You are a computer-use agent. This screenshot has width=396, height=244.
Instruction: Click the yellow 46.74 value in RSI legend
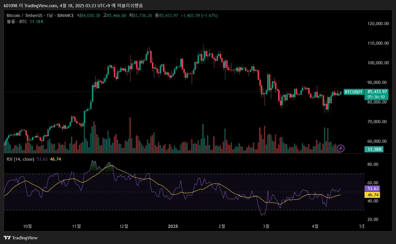pos(55,159)
